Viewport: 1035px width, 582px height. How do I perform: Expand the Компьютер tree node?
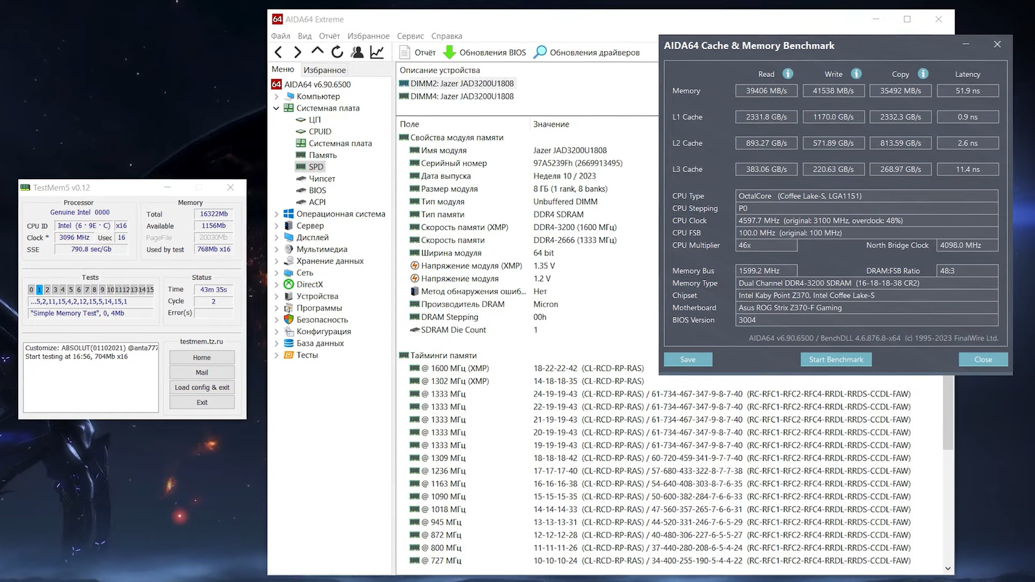[276, 96]
